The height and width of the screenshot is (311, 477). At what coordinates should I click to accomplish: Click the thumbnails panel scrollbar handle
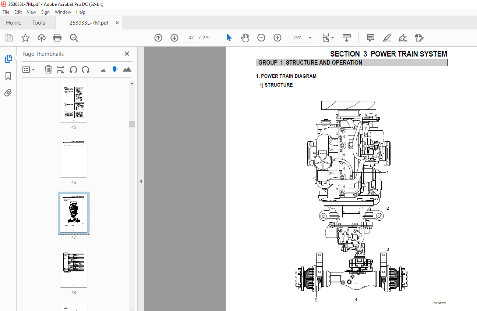[x=132, y=124]
